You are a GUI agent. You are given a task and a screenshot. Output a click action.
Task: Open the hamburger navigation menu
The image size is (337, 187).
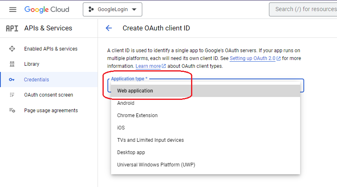13,9
